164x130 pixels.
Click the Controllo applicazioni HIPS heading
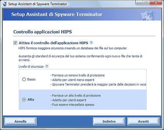[43, 32]
